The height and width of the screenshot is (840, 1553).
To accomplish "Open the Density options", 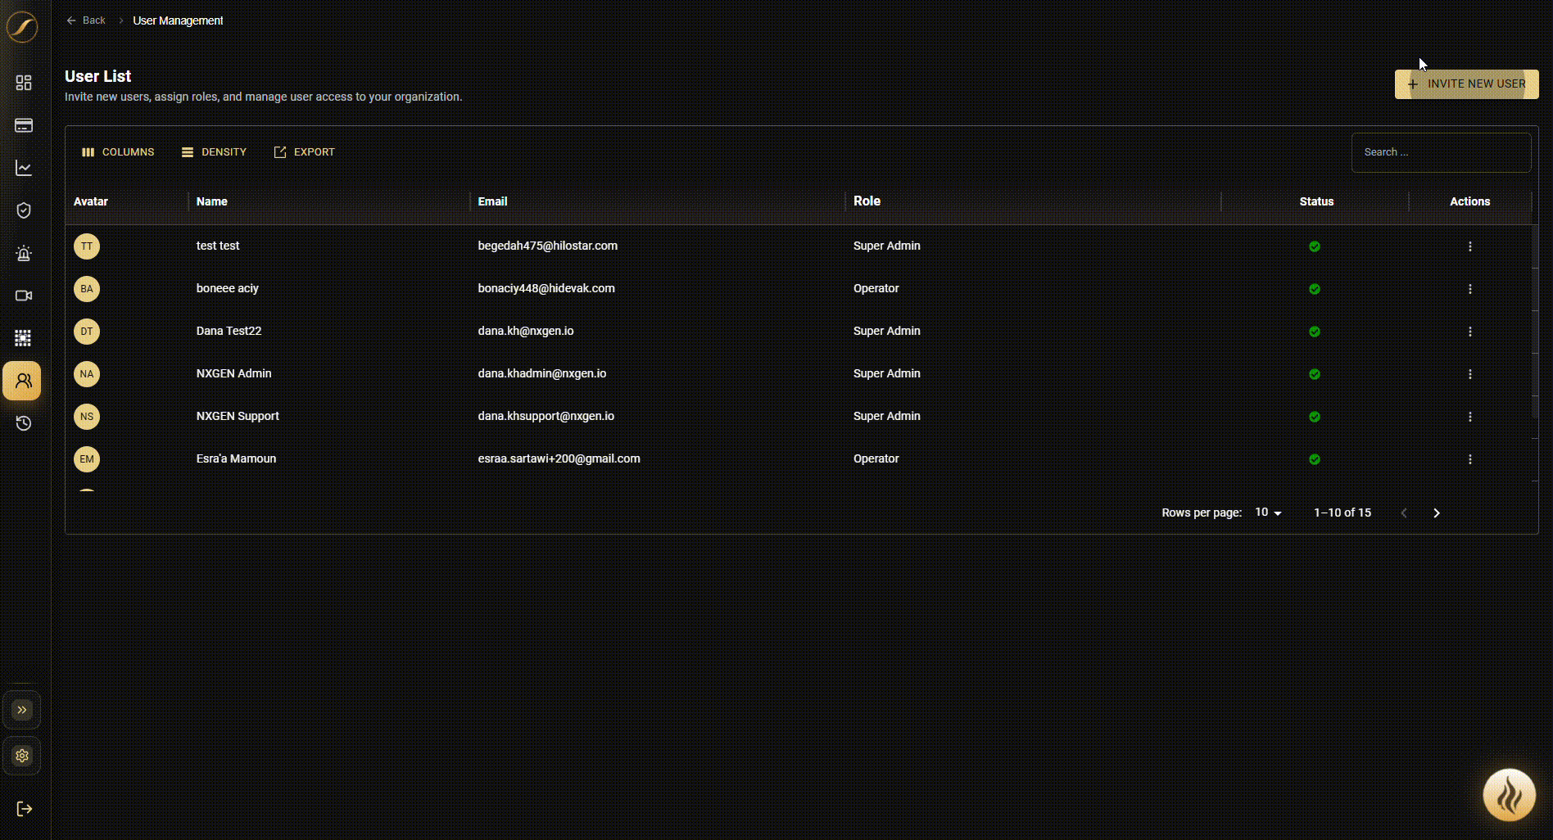I will coord(214,152).
